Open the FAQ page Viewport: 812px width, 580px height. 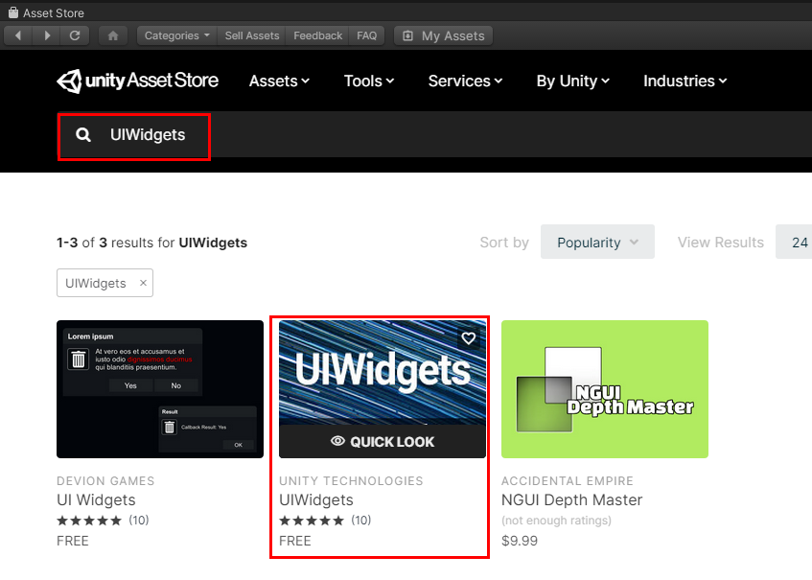[x=366, y=35]
